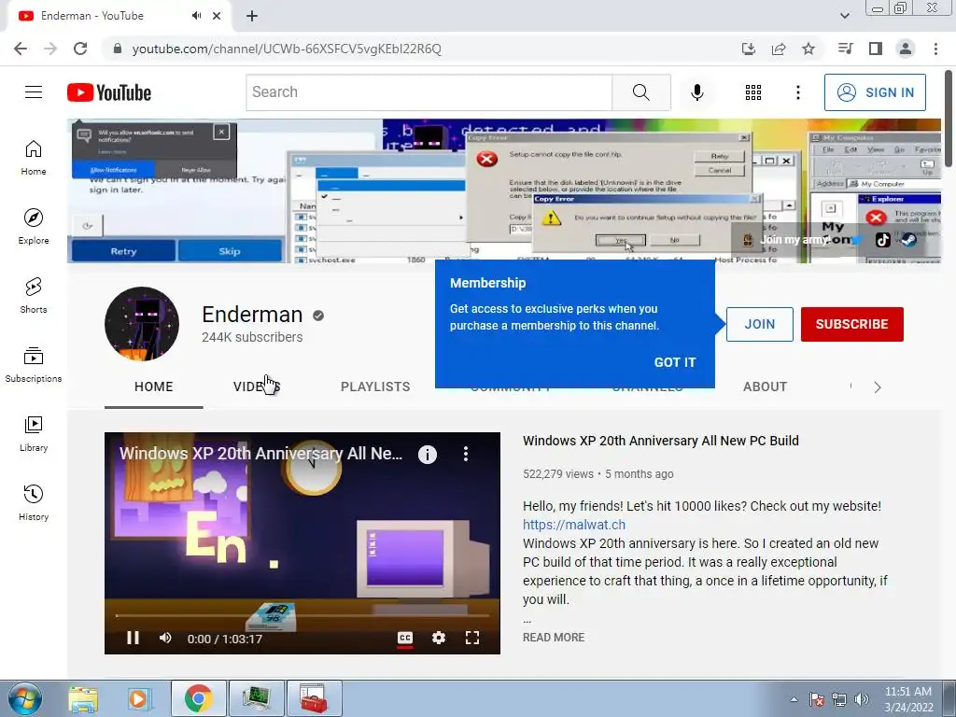
Task: Open the Windows Start menu
Action: (25, 698)
